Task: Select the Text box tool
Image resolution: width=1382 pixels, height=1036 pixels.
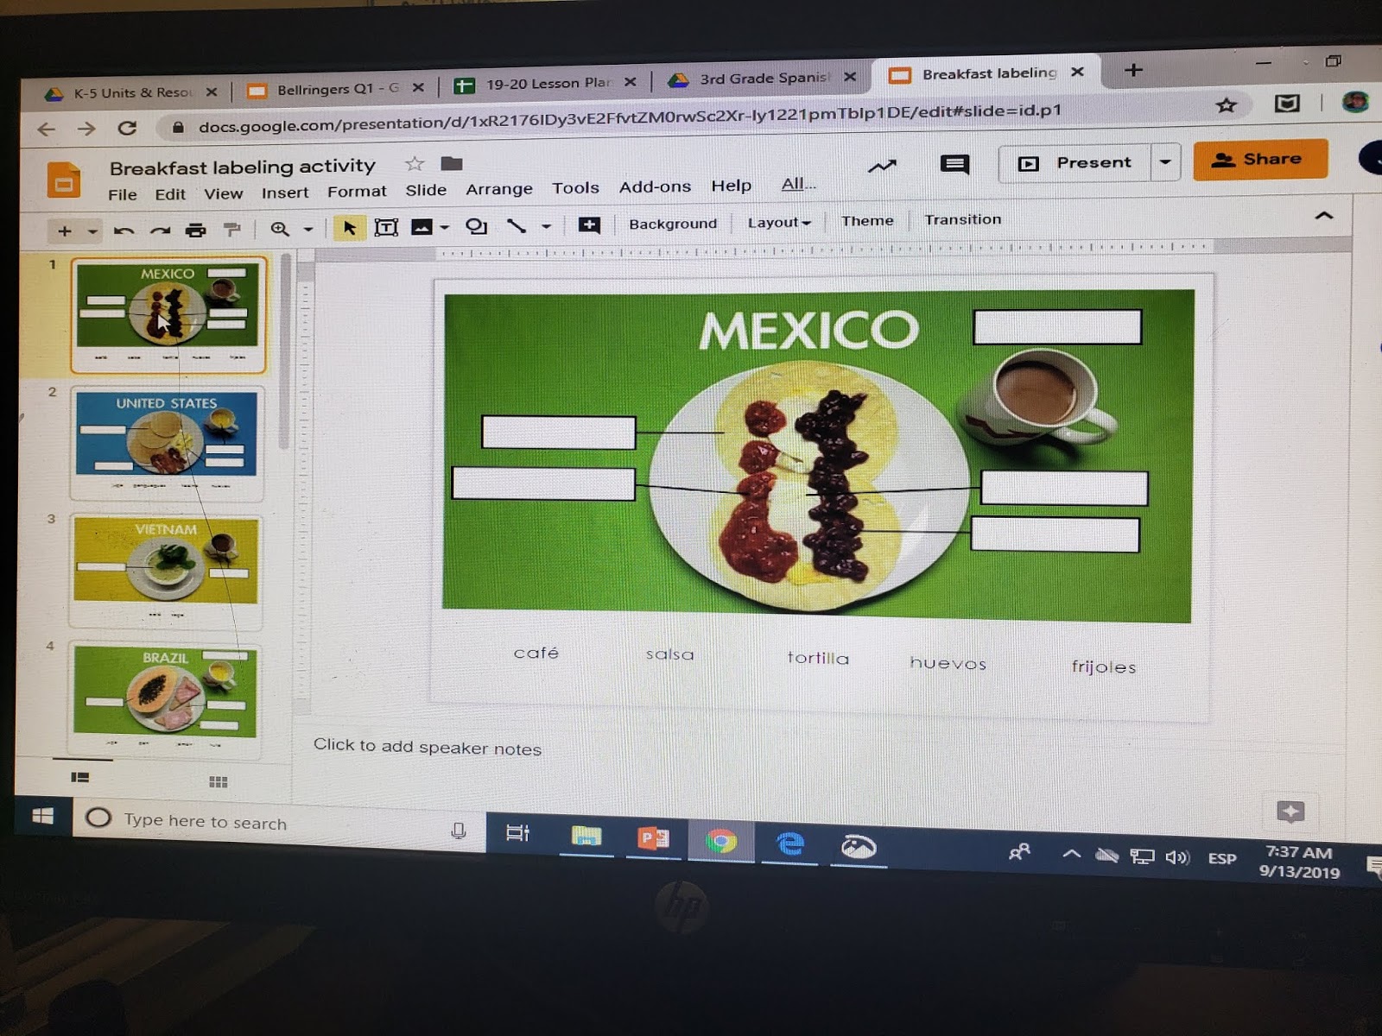Action: coord(387,226)
